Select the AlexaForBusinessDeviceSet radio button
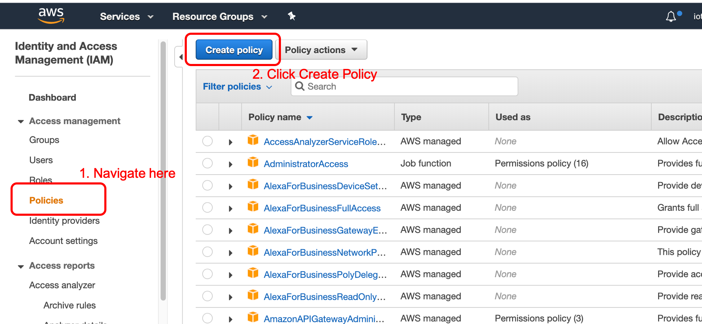702x324 pixels. tap(208, 186)
